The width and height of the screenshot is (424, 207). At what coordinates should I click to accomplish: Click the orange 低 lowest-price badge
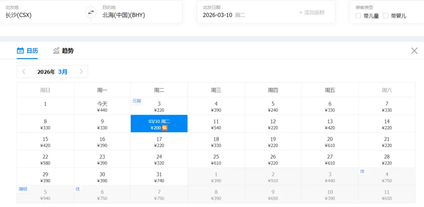[x=164, y=128]
